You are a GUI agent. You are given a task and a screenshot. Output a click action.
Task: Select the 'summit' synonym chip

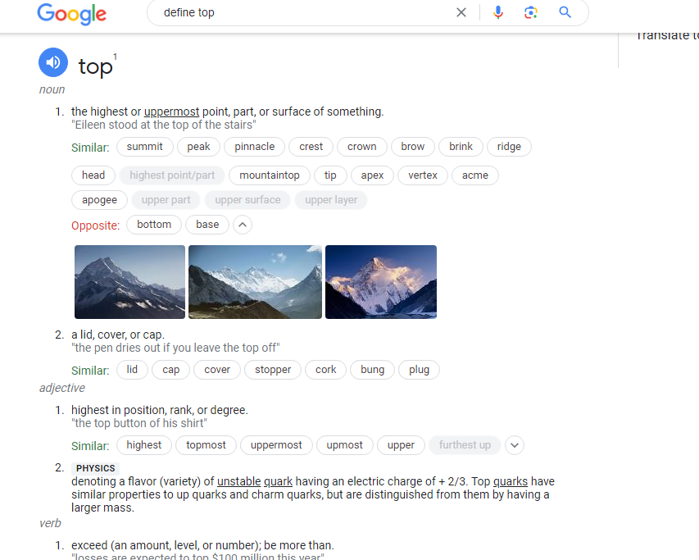pos(144,147)
